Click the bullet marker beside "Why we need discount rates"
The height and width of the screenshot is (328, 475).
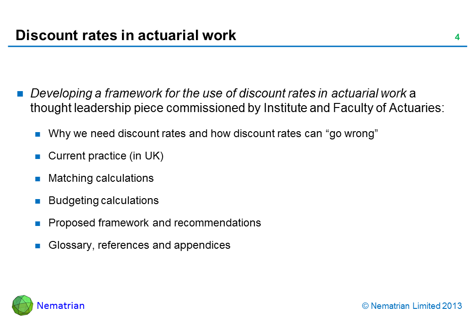38,134
